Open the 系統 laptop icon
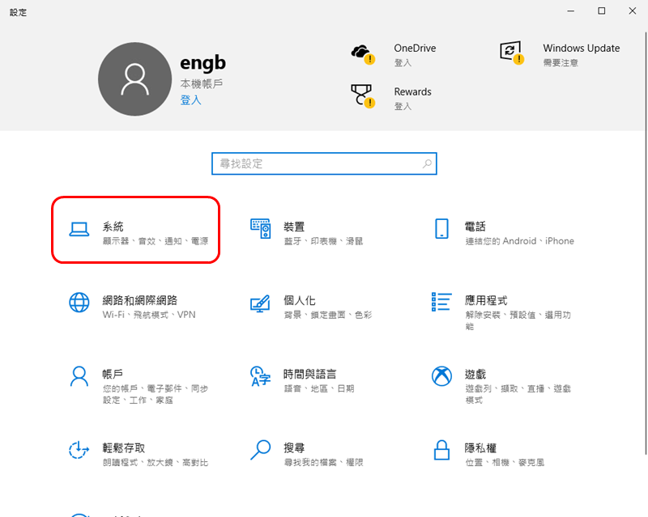This screenshot has width=648, height=517. pos(79,229)
